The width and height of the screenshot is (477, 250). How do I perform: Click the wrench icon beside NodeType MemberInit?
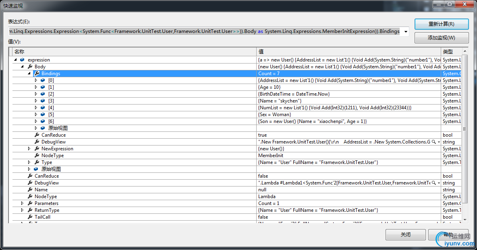click(x=37, y=155)
